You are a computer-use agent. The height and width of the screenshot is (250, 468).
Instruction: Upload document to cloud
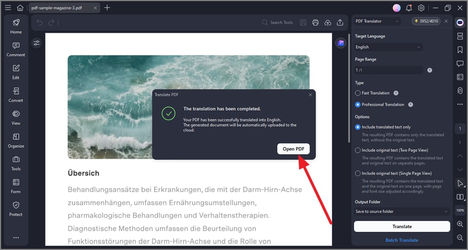pyautogui.click(x=328, y=22)
